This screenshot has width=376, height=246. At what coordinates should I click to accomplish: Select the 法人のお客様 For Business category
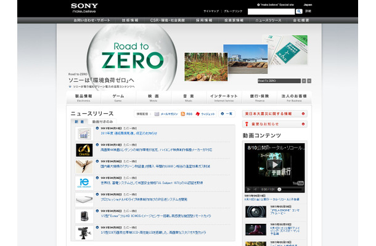294,98
